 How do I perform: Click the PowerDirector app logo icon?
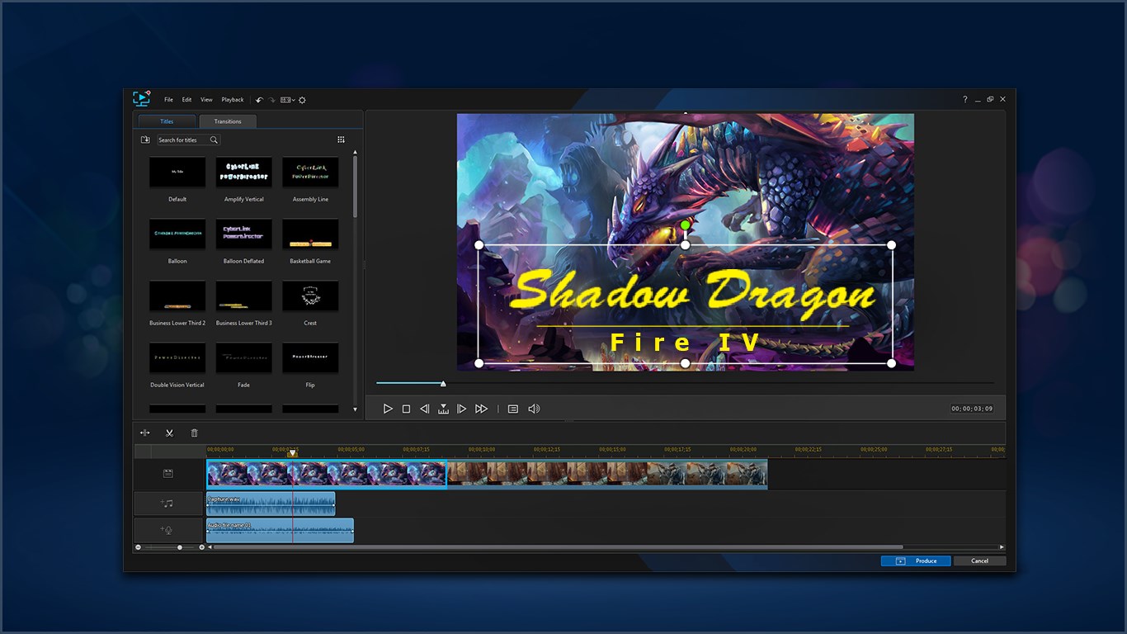(142, 98)
